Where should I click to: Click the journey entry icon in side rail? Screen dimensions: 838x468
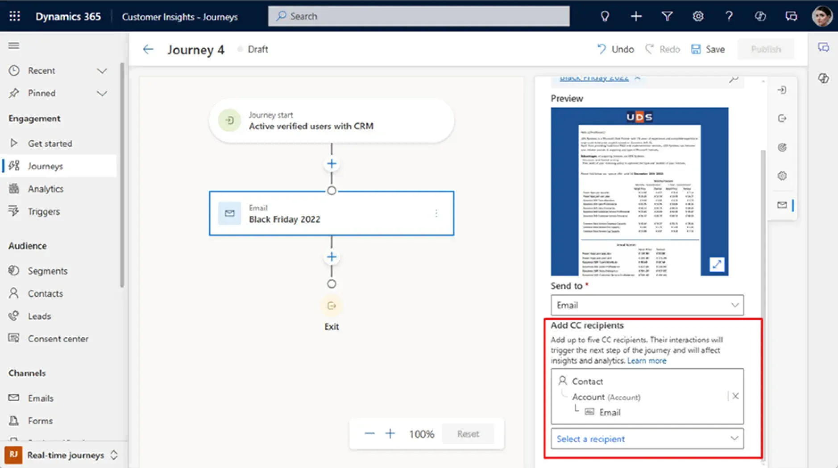[782, 90]
